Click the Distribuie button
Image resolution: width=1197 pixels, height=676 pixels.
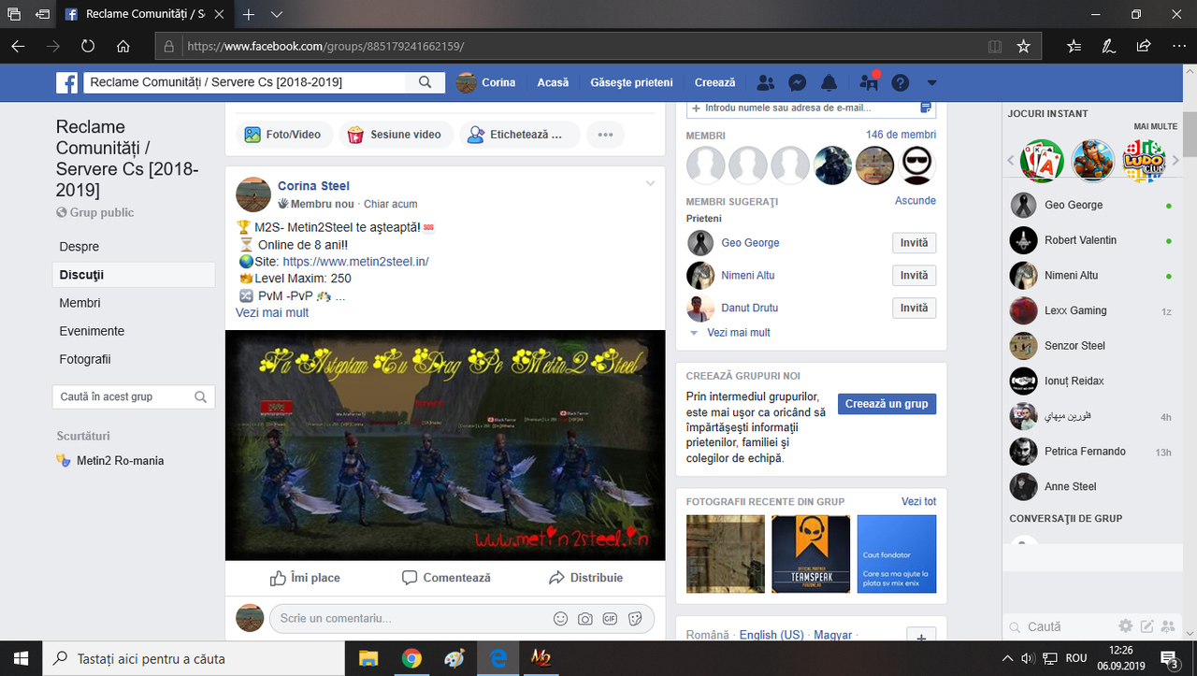586,578
